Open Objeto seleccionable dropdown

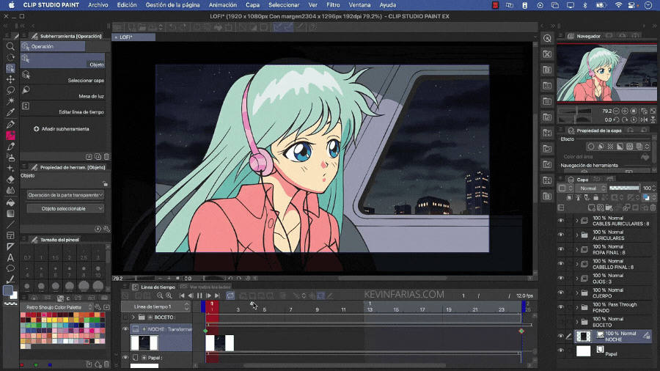click(65, 209)
